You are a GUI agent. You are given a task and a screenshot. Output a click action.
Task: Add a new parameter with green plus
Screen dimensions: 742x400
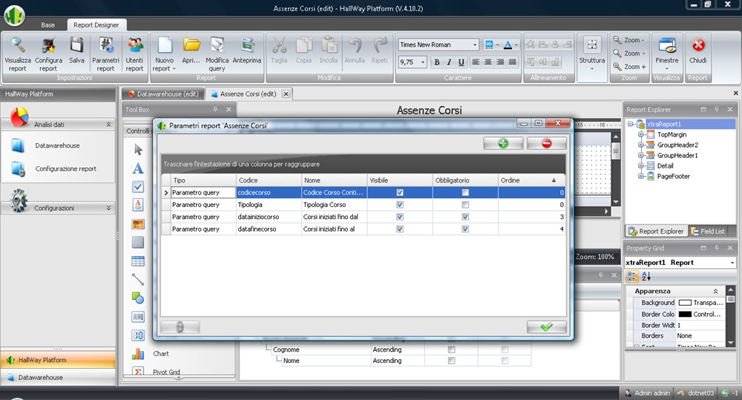[x=503, y=143]
